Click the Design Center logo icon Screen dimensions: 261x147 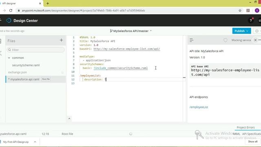9,20
